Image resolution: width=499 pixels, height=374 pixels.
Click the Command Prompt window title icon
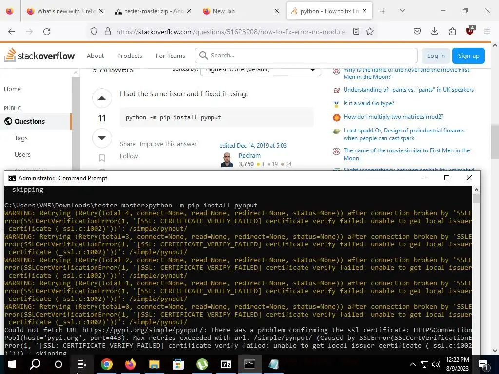(x=12, y=178)
